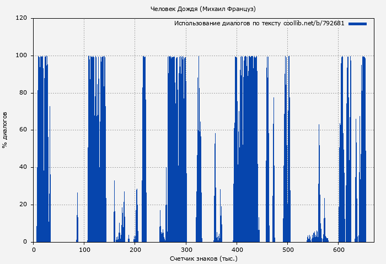Click the 80 tick on the y-axis

(x=23, y=93)
